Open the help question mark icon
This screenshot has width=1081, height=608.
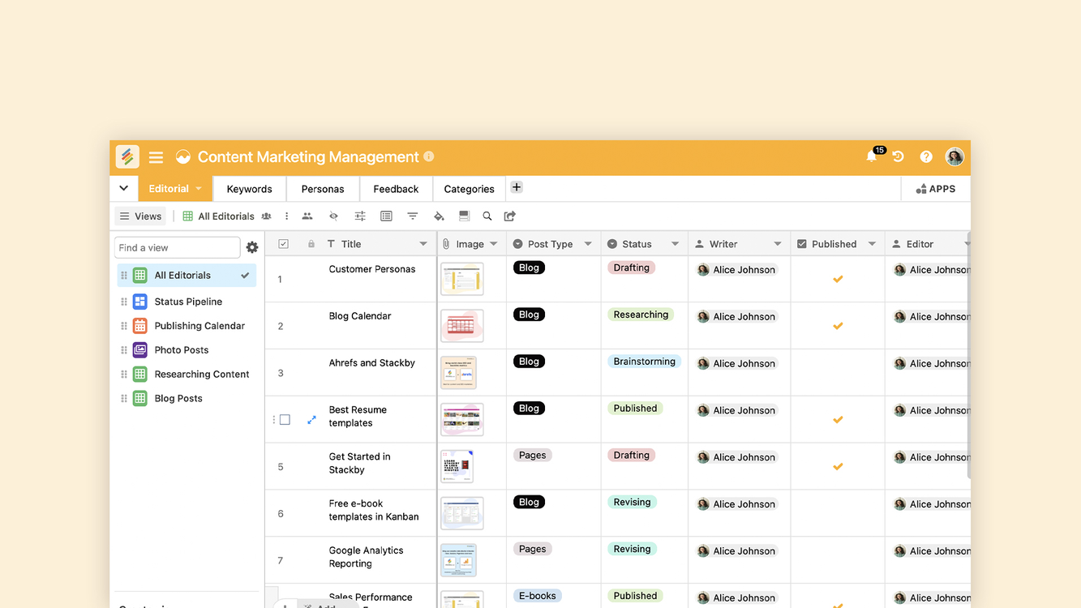(926, 157)
